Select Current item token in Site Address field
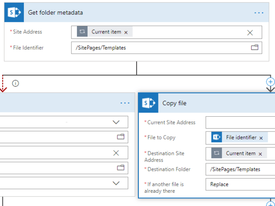Screen dimensions: 275x206 pyautogui.click(x=104, y=32)
